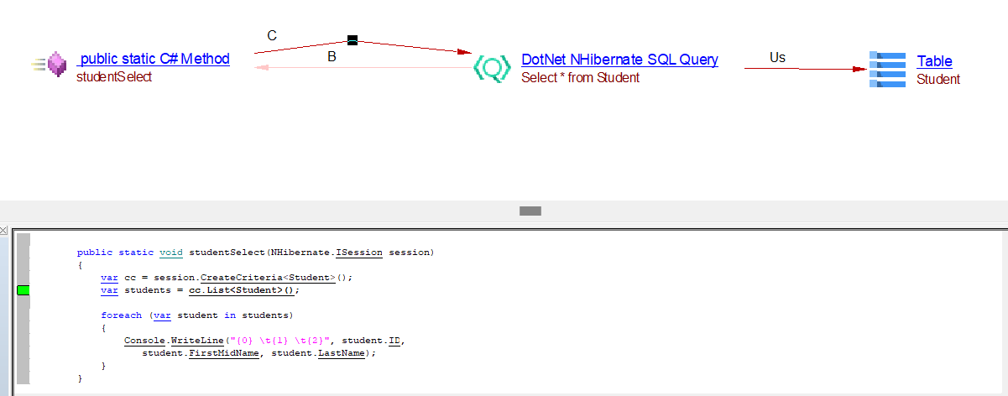This screenshot has height=396, width=1008.
Task: Click the blue Table node icon
Action: 887,69
